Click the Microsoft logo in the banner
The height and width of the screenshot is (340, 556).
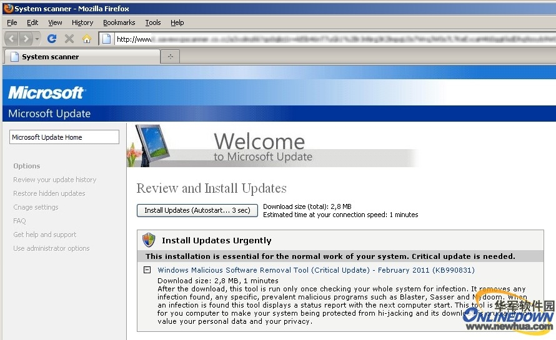point(46,93)
